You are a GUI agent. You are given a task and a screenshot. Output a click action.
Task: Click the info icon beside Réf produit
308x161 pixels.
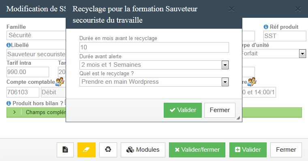[x=266, y=27]
